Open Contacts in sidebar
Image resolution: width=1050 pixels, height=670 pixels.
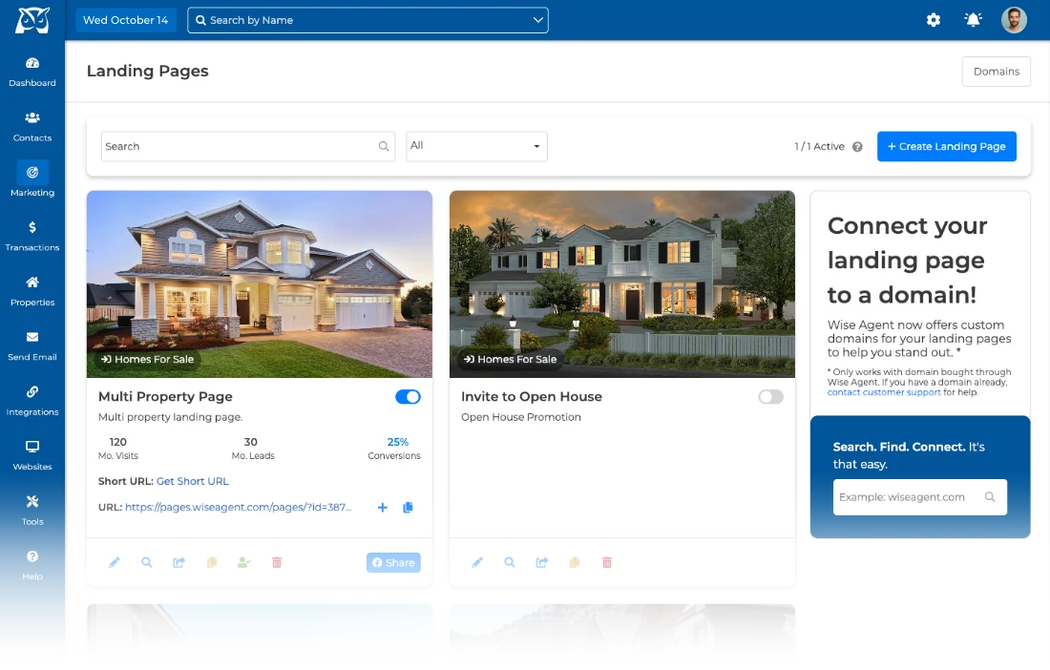click(32, 127)
